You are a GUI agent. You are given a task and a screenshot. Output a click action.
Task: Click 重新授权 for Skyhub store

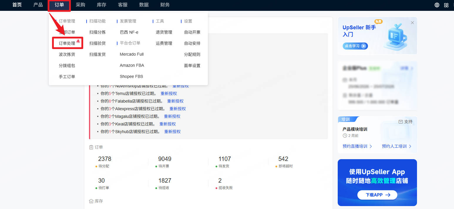172,132
